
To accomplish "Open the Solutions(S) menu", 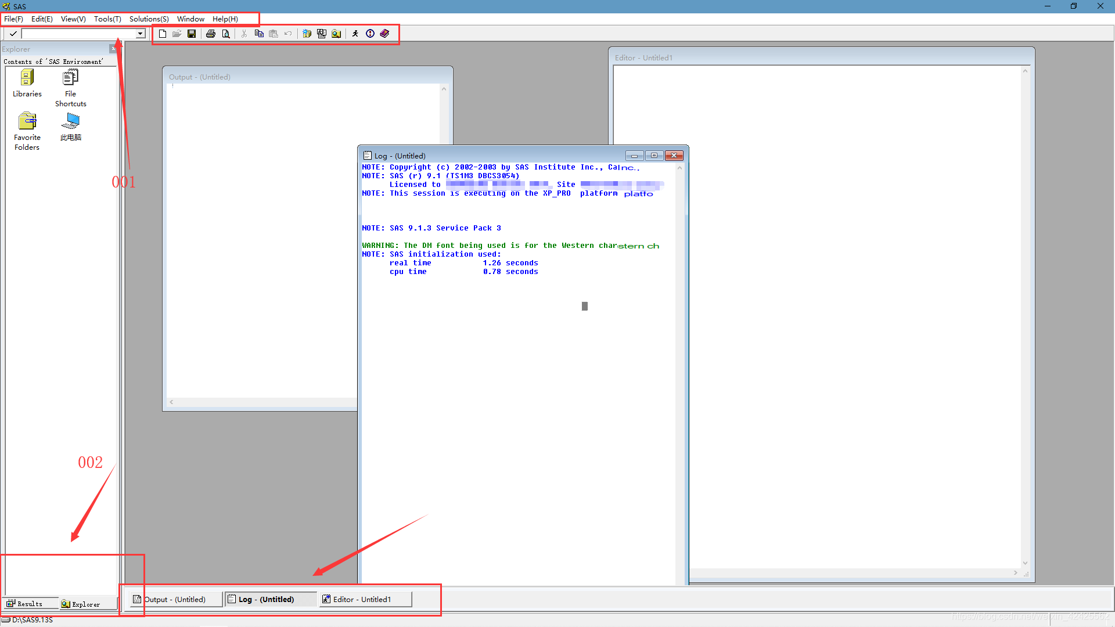I will tap(149, 19).
